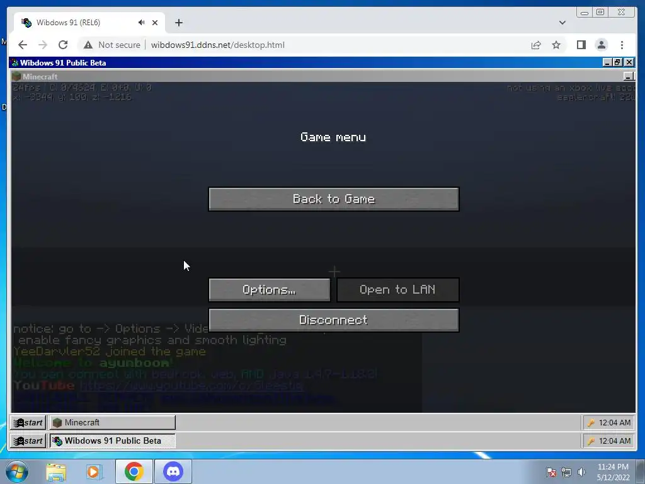Open Chrome profile menu

[602, 45]
